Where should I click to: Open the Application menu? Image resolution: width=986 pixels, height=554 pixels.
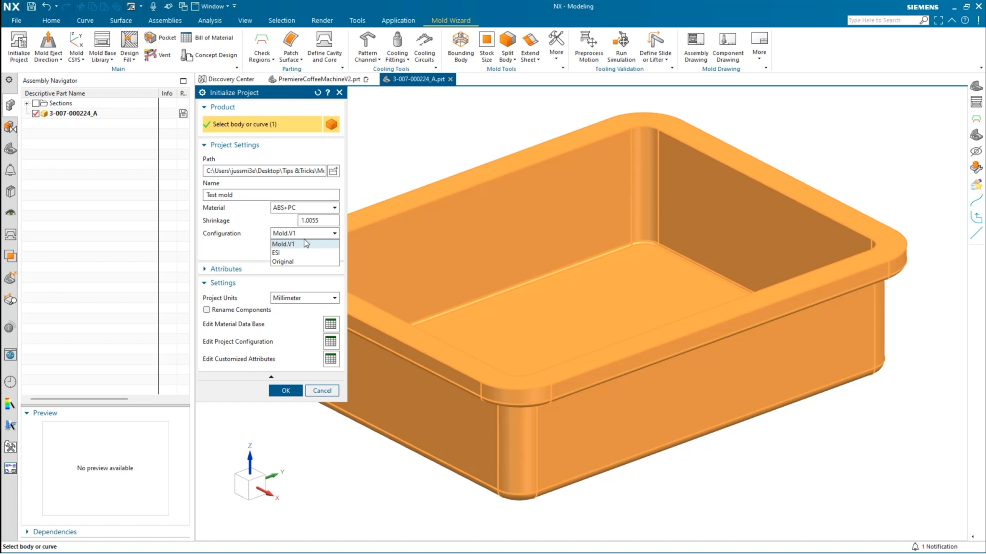click(398, 20)
